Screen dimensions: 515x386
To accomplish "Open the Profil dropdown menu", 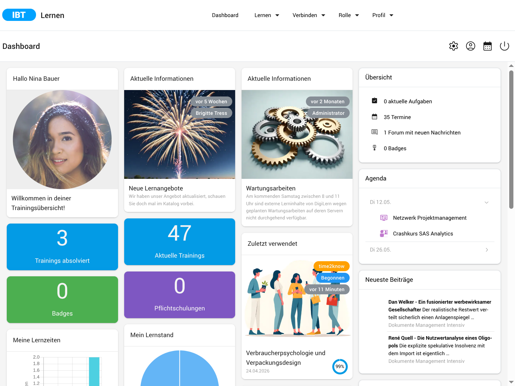I will pos(383,15).
